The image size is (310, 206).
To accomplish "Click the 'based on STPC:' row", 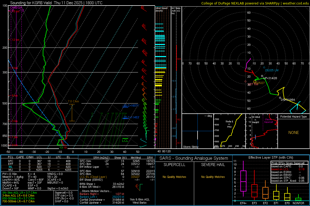I will tap(288, 178).
